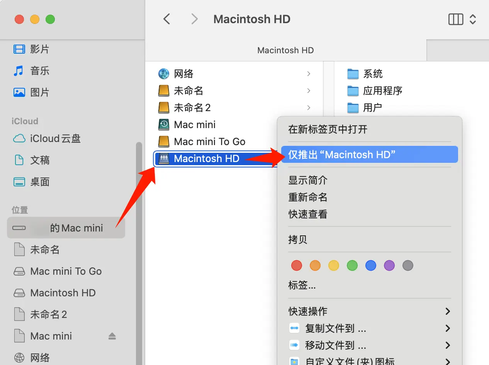Expand the 网络 row chevron

309,74
